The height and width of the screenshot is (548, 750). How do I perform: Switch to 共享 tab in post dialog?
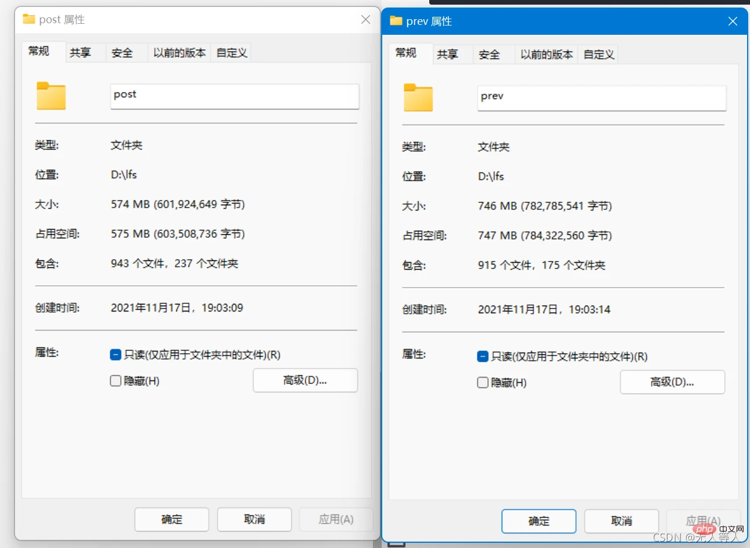(81, 53)
